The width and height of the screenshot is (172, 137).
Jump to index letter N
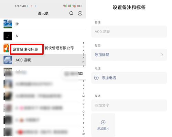click(84, 100)
